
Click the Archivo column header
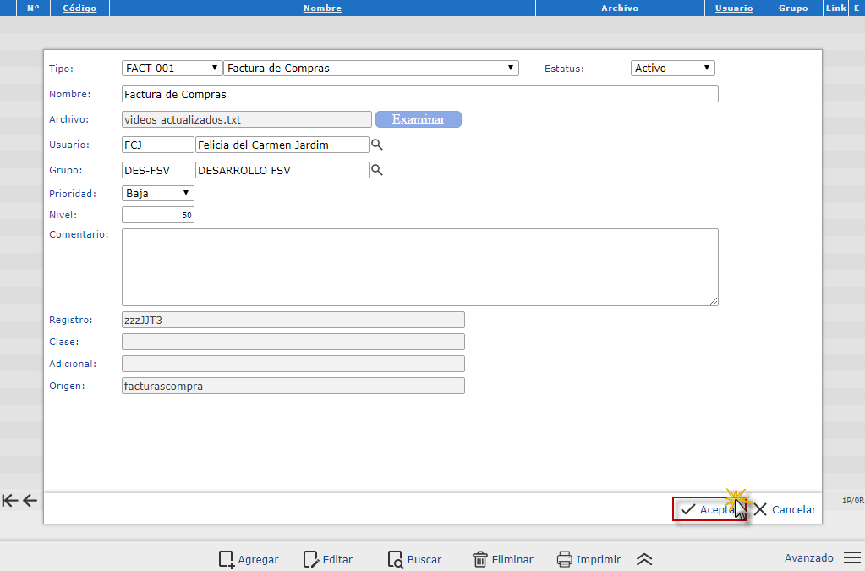pos(620,8)
